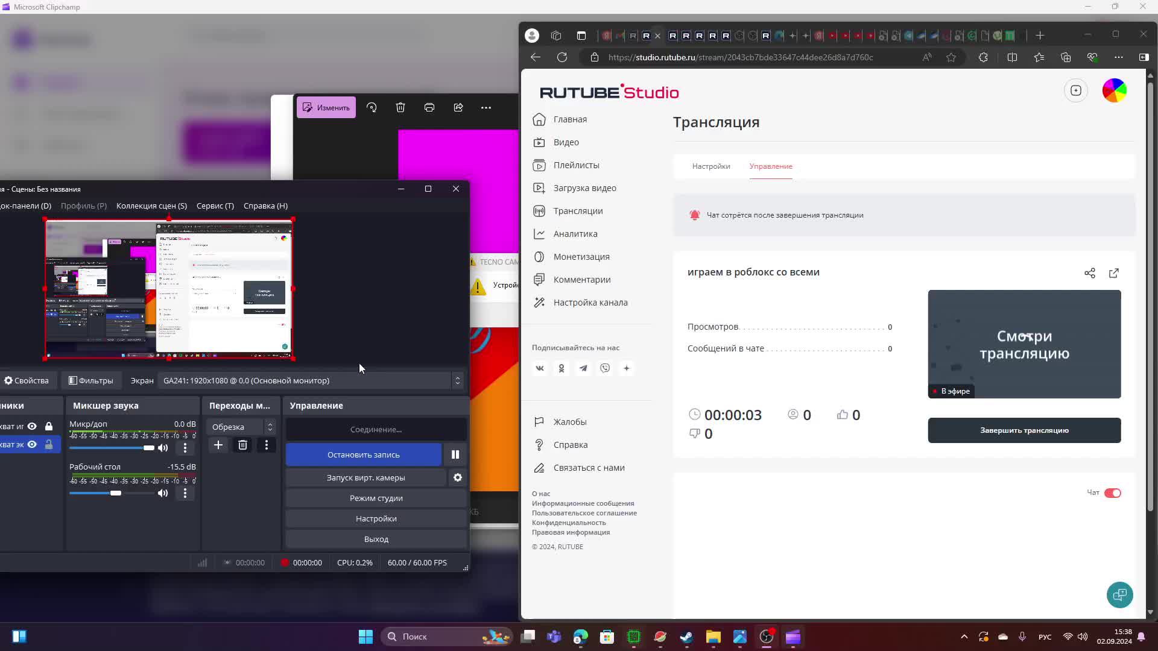This screenshot has height=651, width=1158.
Task: Switch to the Настройки tab
Action: pos(711,166)
